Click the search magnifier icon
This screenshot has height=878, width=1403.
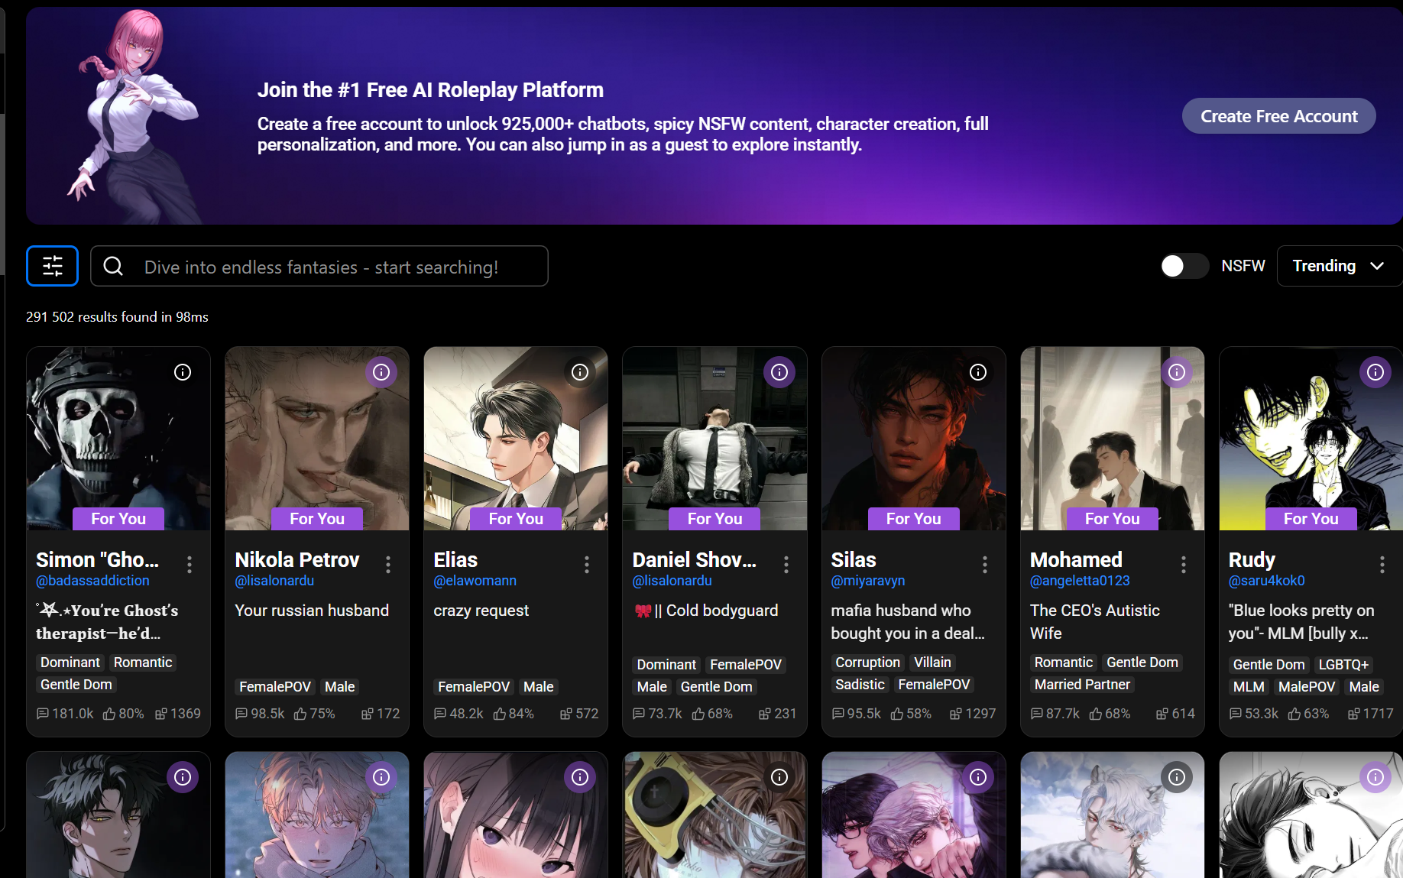(x=113, y=266)
